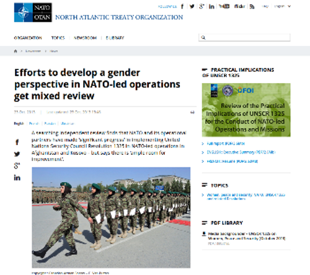Click the green UNSCR 1325 review banner
Viewport: 310px width, 275px height.
click(246, 110)
